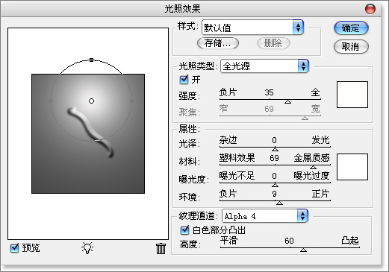
Task: Click the material value 69
Action: (x=274, y=158)
